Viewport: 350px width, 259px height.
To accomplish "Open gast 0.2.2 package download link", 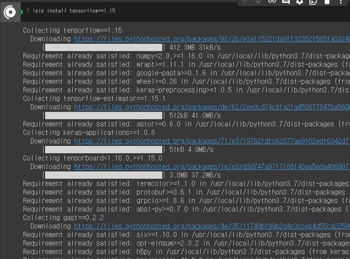I will click(x=212, y=226).
